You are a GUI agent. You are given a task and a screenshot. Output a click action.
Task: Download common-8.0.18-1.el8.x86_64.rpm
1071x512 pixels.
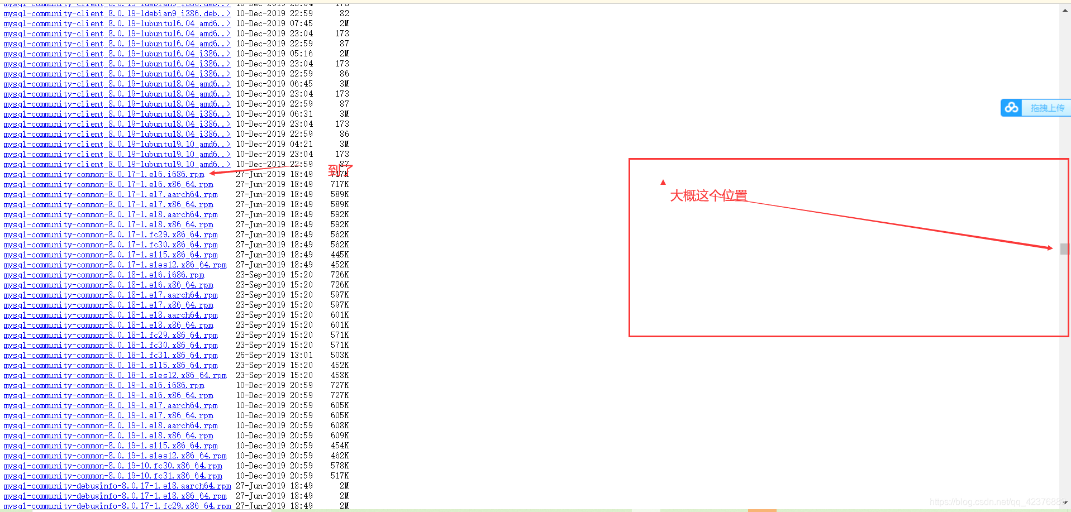click(108, 325)
